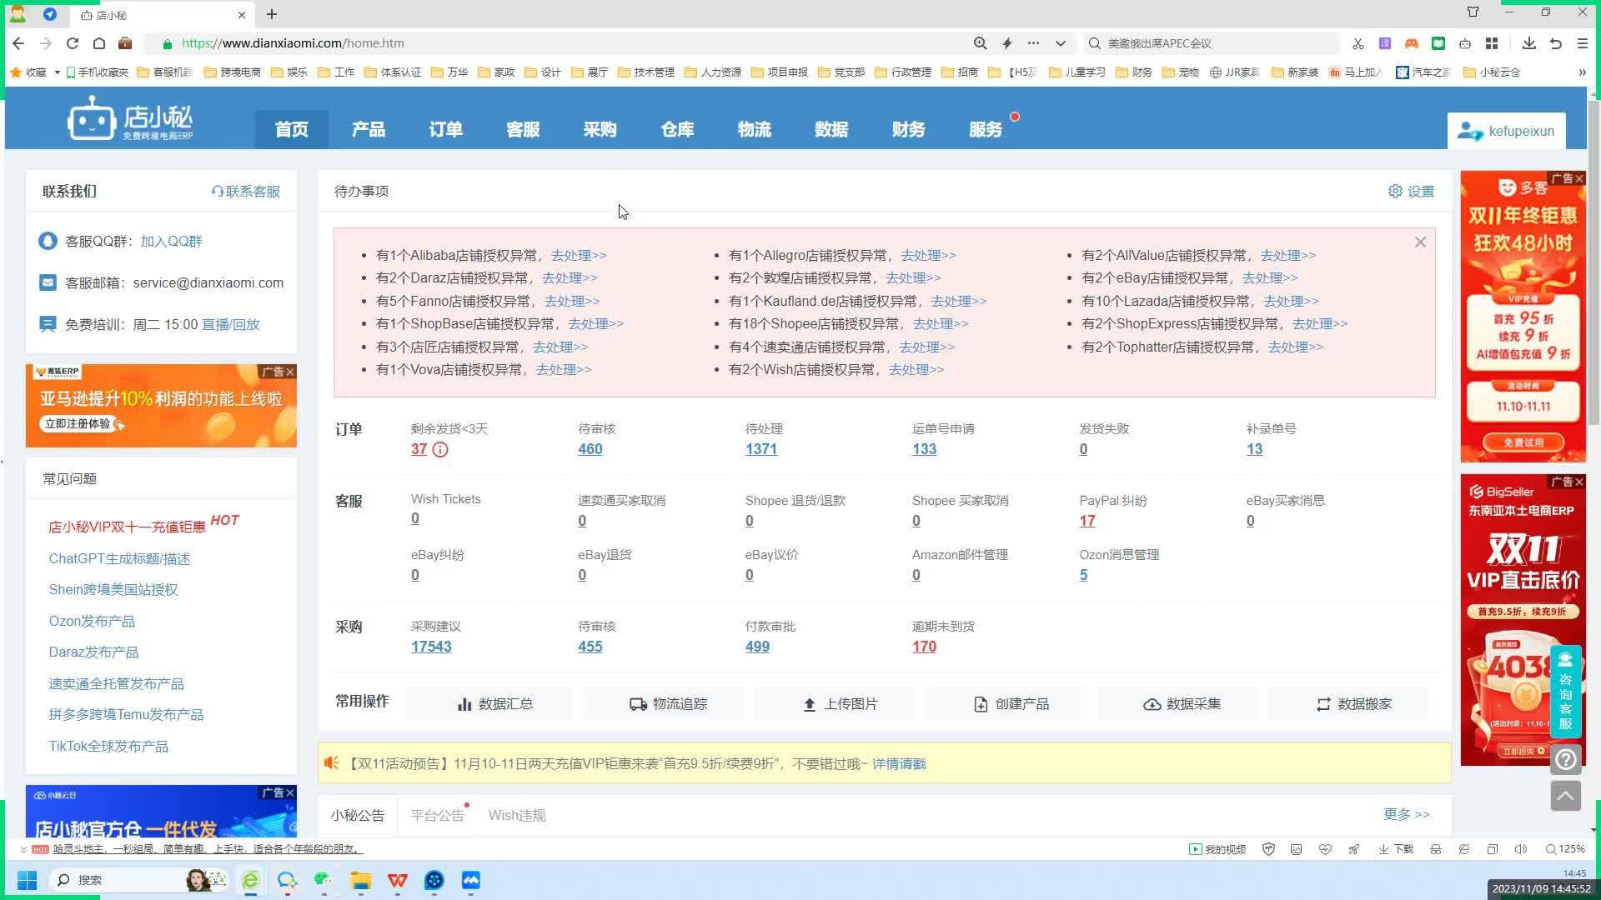This screenshot has height=900, width=1601.
Task: Open the 订单 navigation menu
Action: (x=445, y=129)
